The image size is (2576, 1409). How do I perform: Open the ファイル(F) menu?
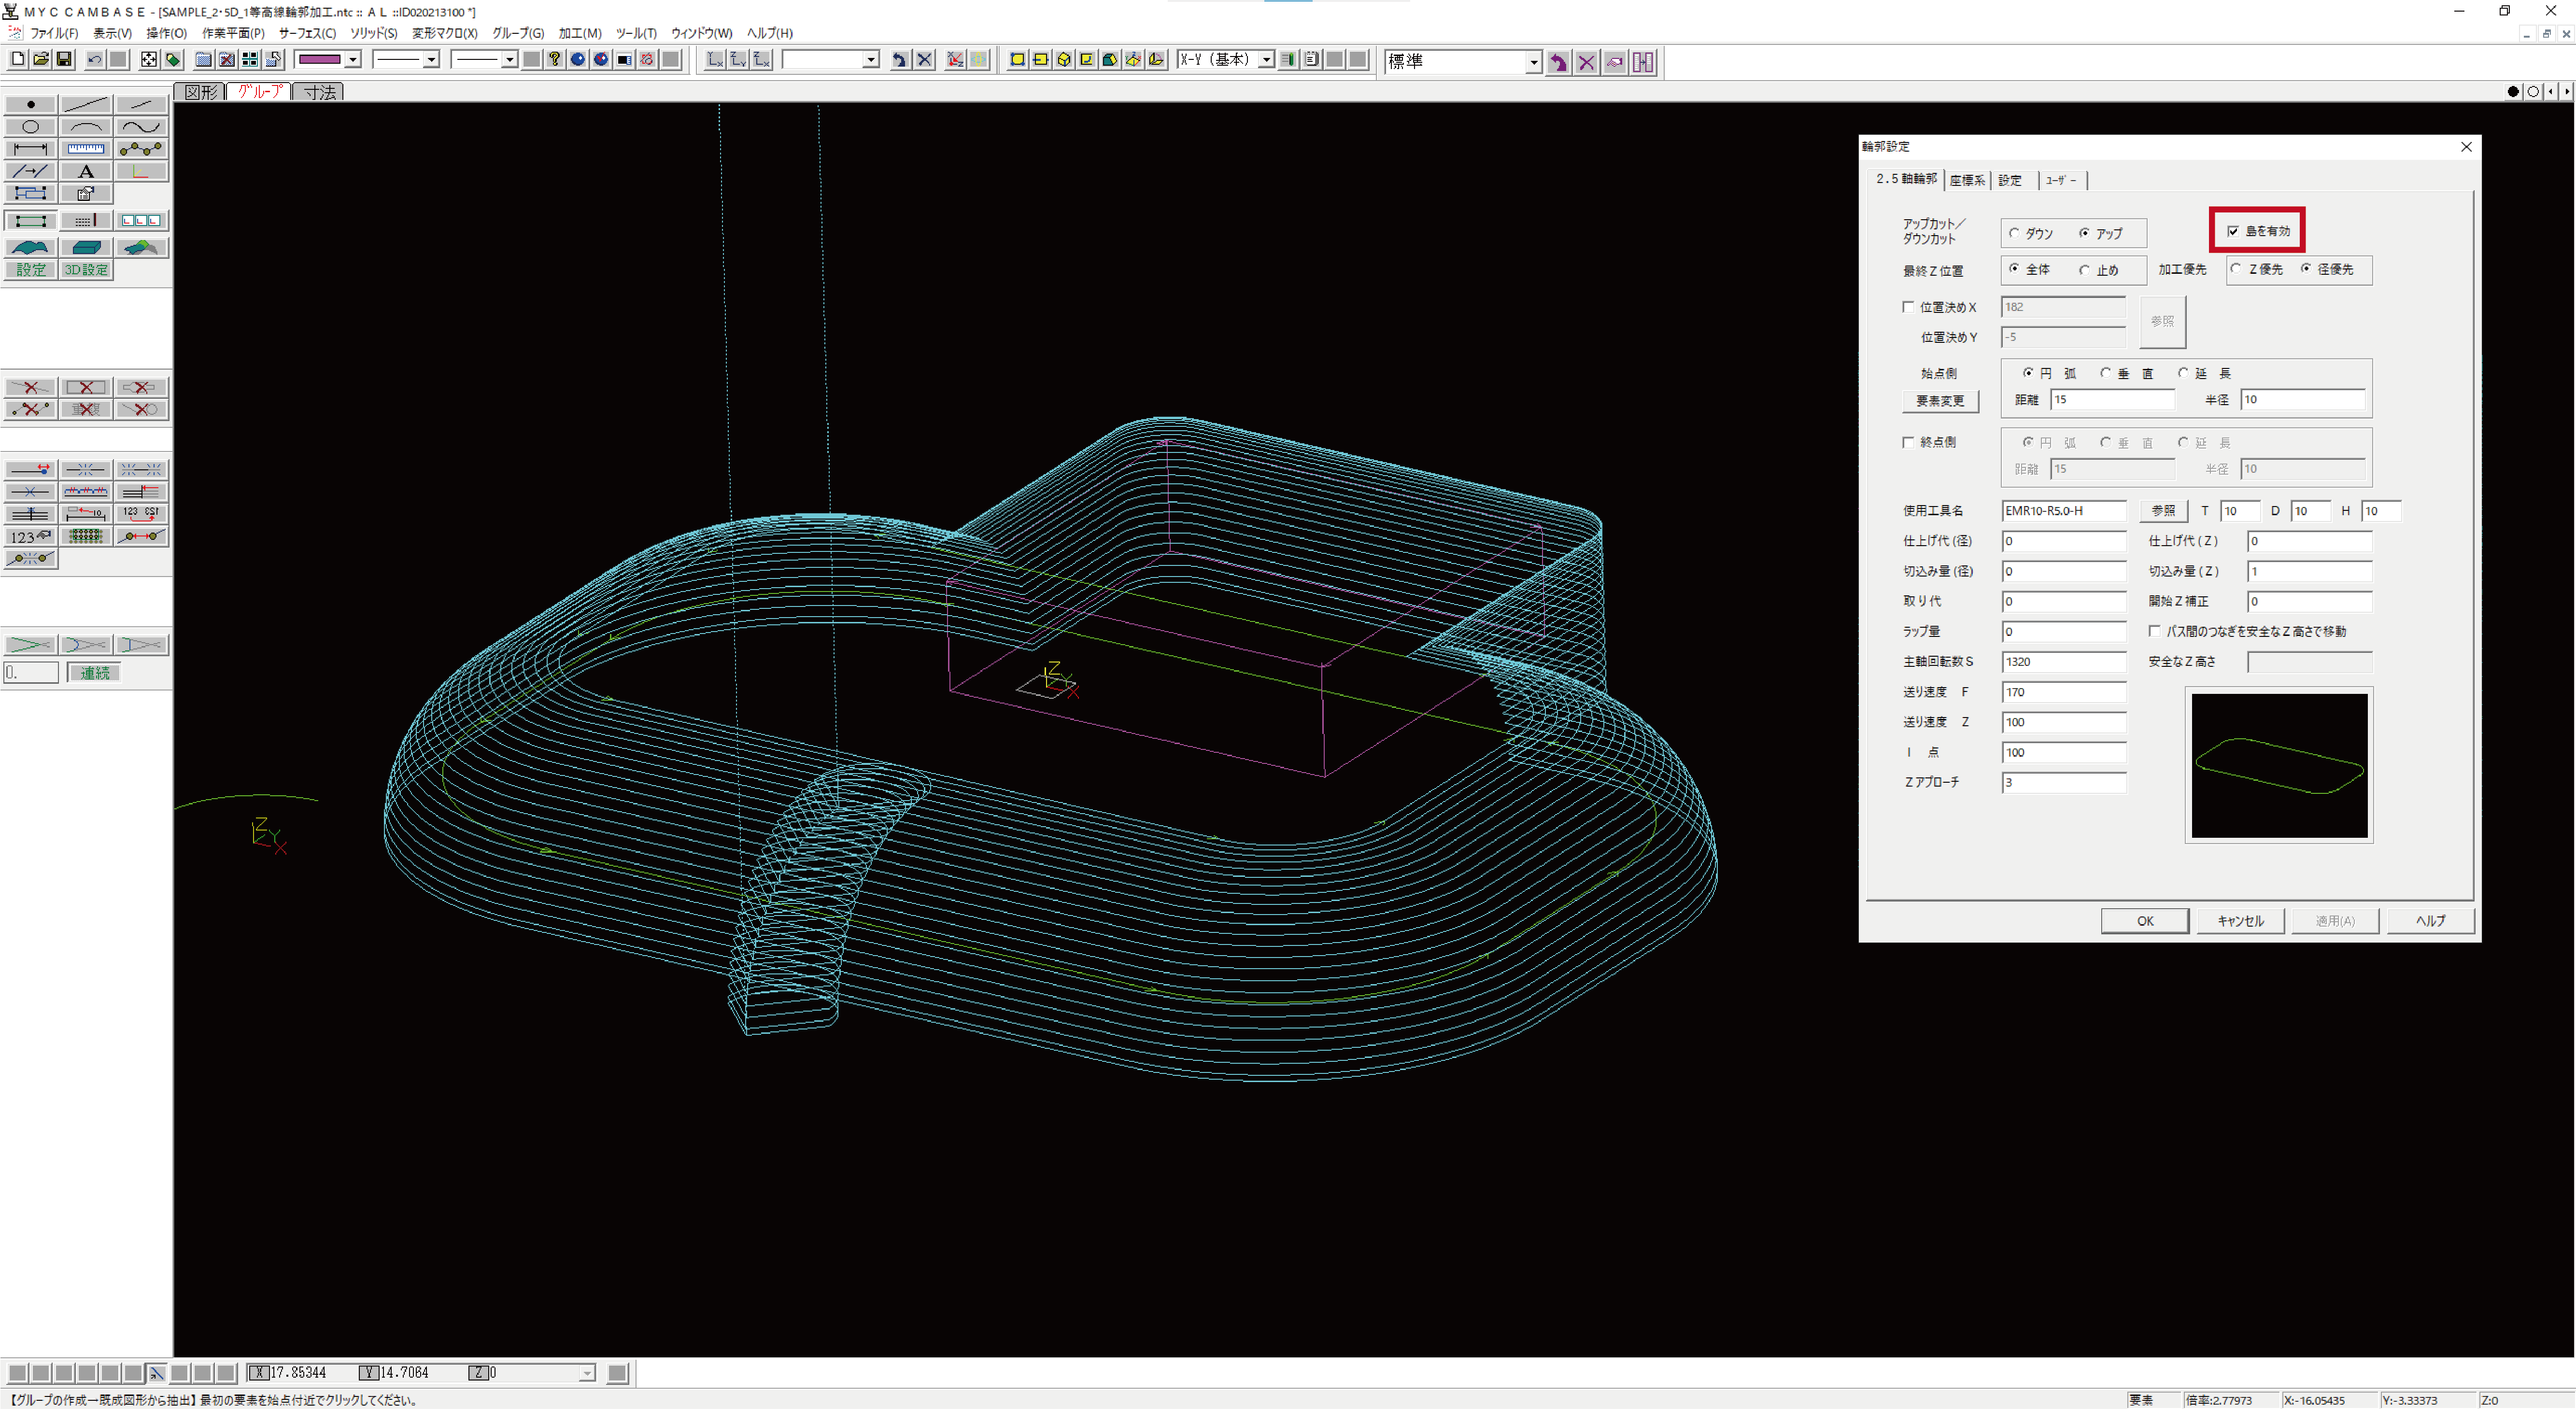coord(54,33)
